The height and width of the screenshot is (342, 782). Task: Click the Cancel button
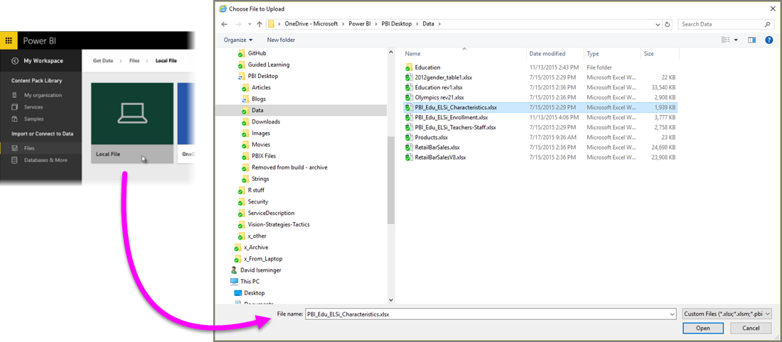tap(751, 329)
